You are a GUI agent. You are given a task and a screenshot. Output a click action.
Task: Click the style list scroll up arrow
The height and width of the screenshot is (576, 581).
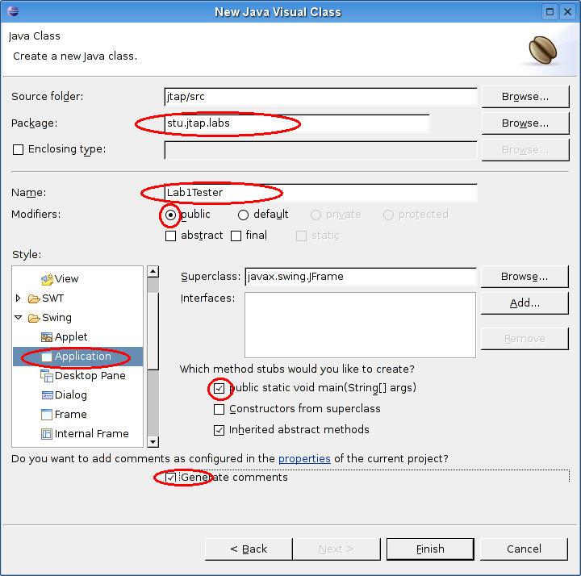point(153,272)
